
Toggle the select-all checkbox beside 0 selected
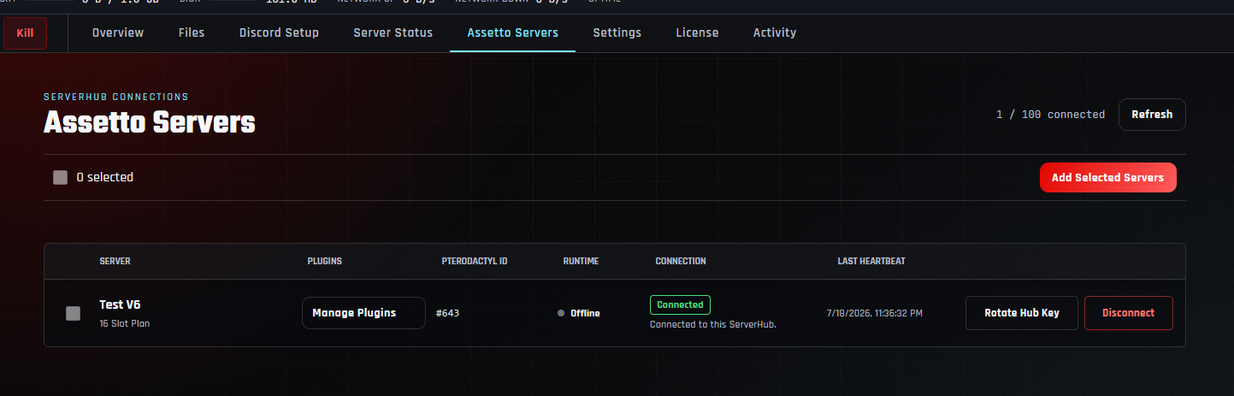(x=60, y=178)
